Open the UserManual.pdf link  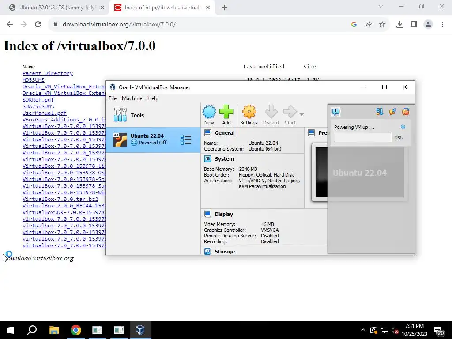pyautogui.click(x=45, y=113)
